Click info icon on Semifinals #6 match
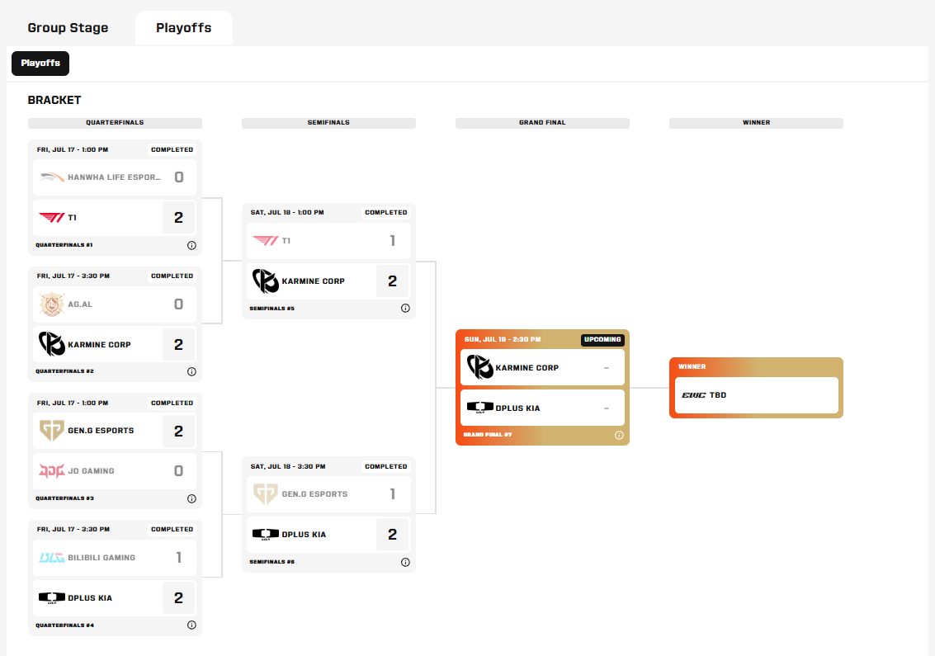The width and height of the screenshot is (935, 656). point(405,562)
